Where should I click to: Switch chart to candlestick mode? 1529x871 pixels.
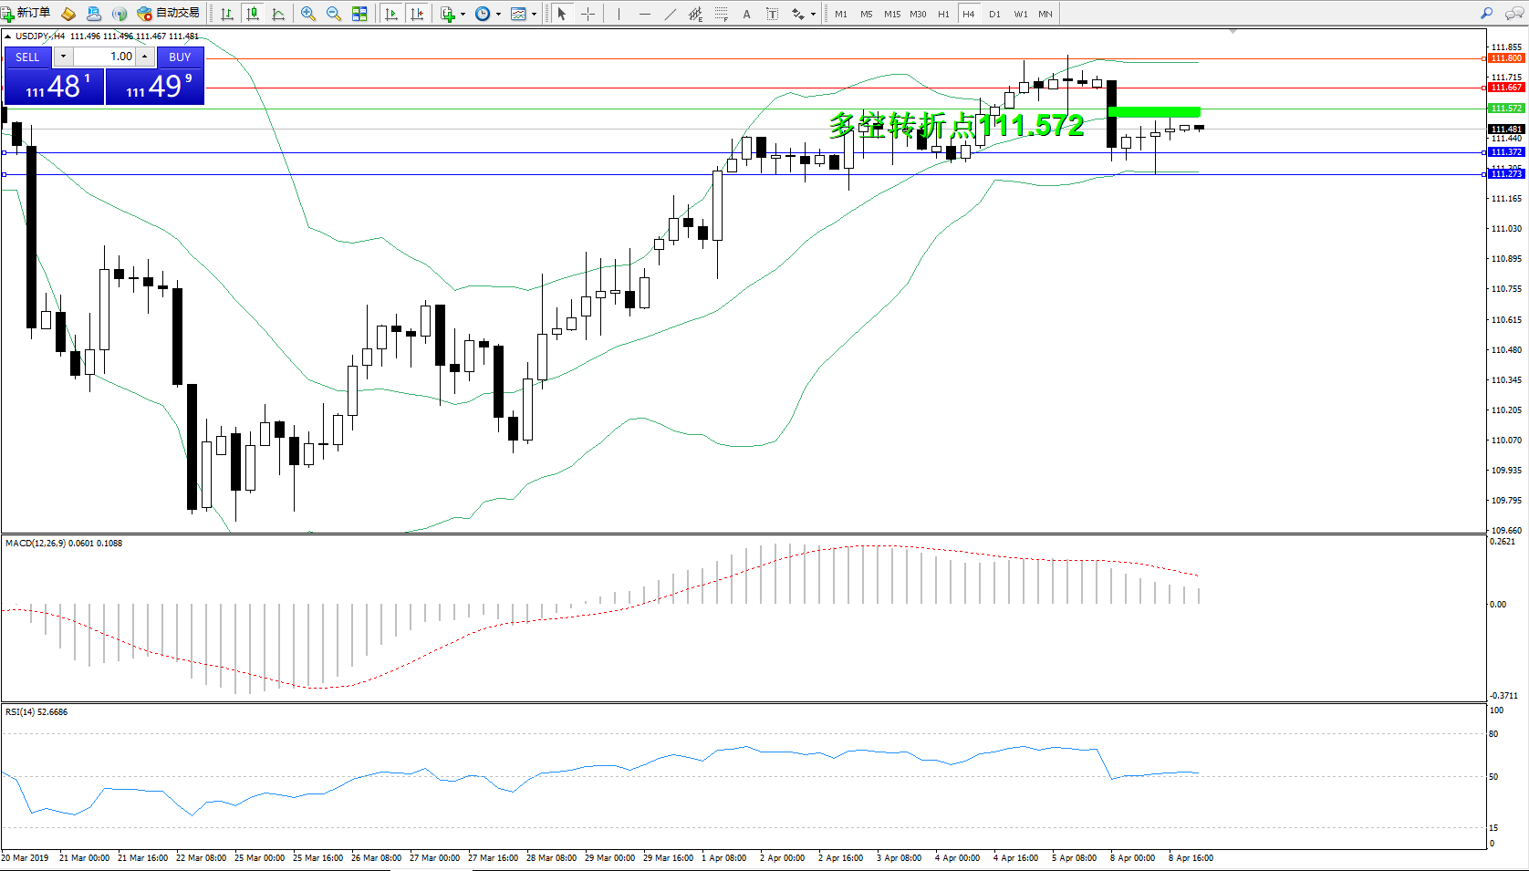click(253, 14)
